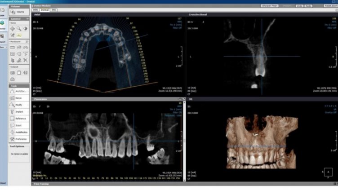Screen dimensions: 338x190
Task: Open the Preference task
Action: pyautogui.click(x=19, y=139)
